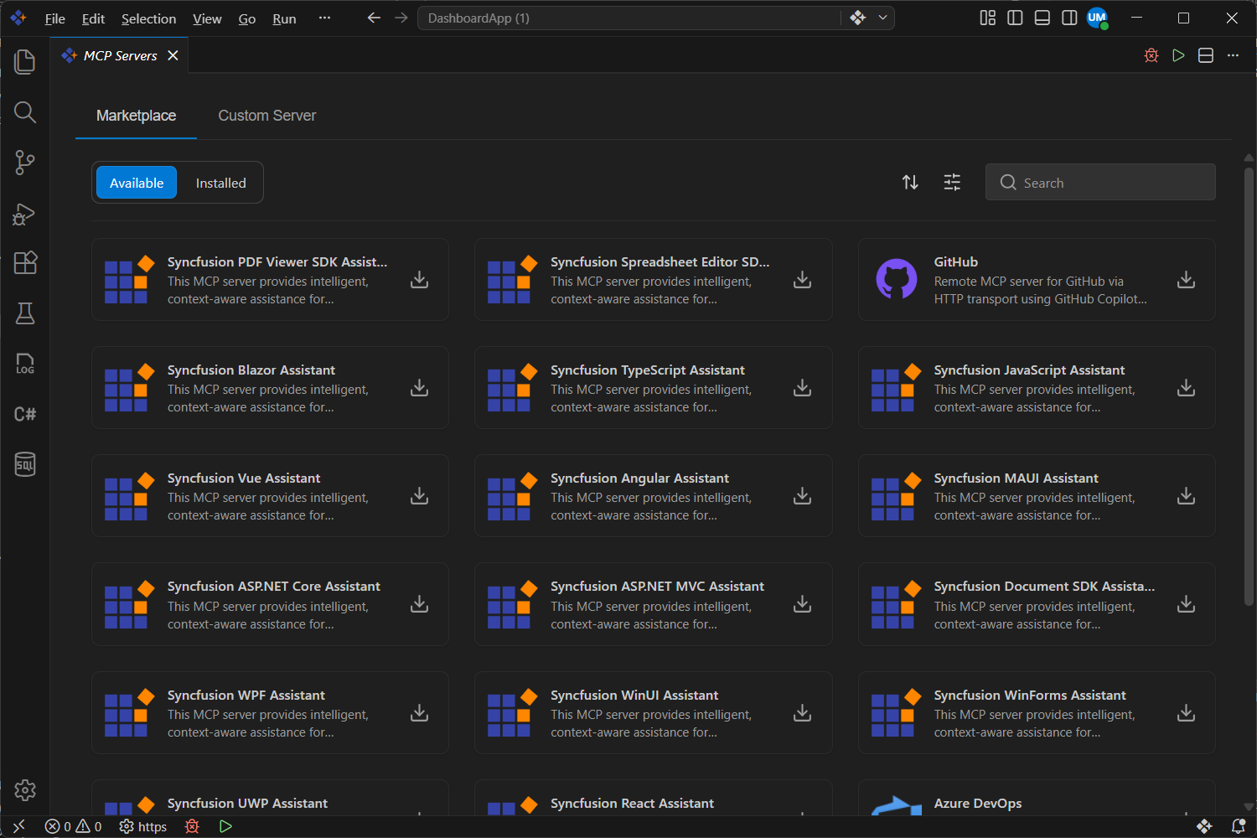
Task: Select the Marketplace tab
Action: click(136, 116)
